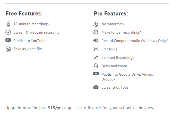Click the YouTube play icon next to Publish to YouTube

pyautogui.click(x=8, y=40)
